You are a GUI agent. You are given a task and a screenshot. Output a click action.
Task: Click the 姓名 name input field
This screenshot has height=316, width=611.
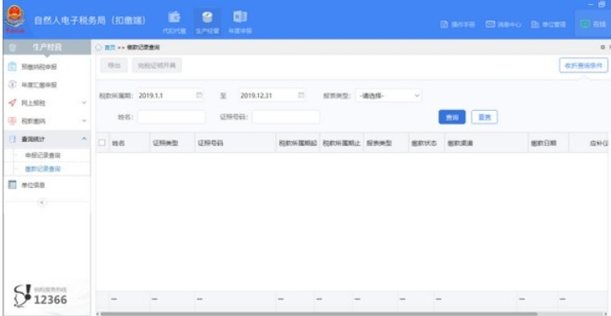click(x=171, y=117)
